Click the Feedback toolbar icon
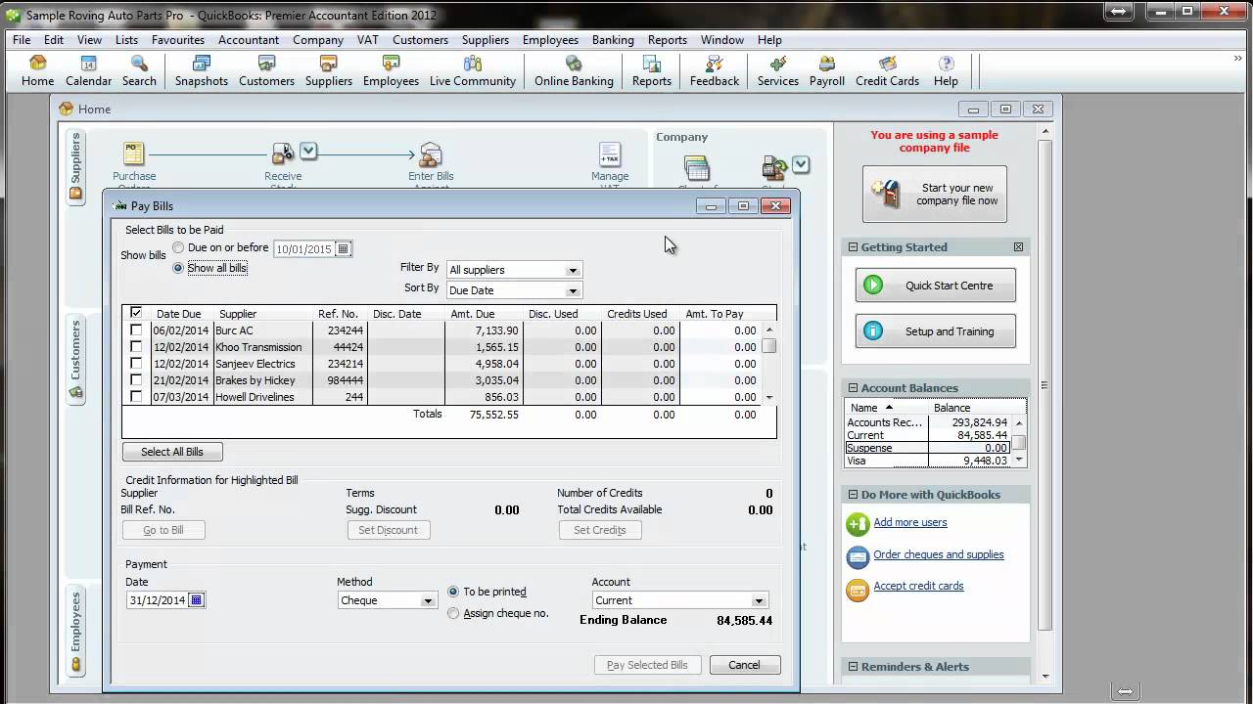Image resolution: width=1253 pixels, height=704 pixels. click(715, 71)
